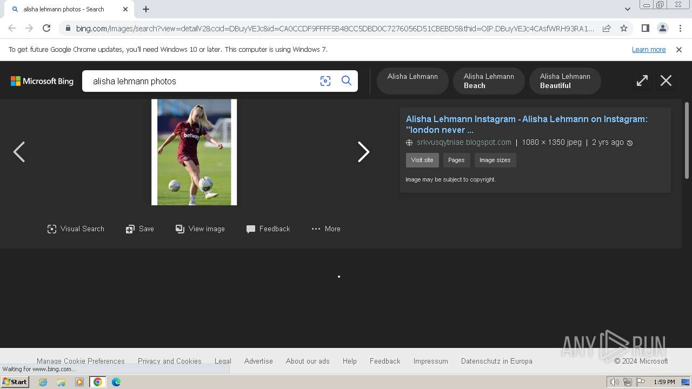Open Chrome profile avatar

coord(662,29)
